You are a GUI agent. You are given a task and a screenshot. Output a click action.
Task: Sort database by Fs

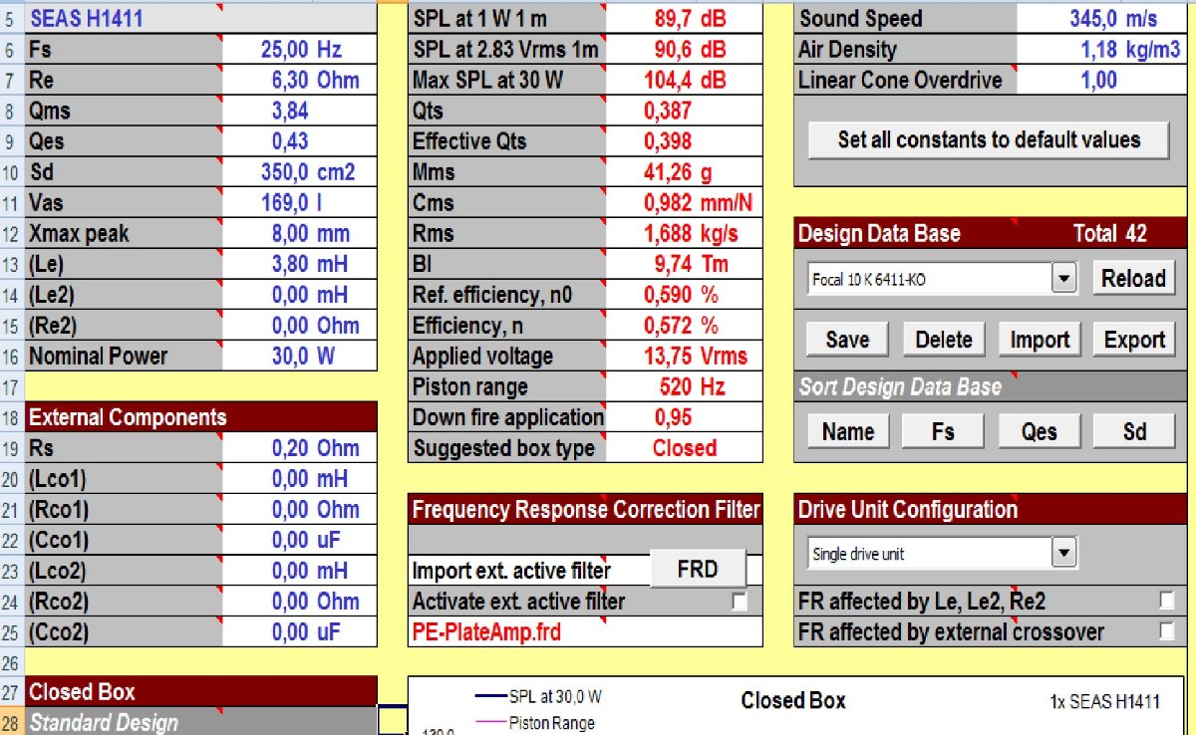click(943, 431)
